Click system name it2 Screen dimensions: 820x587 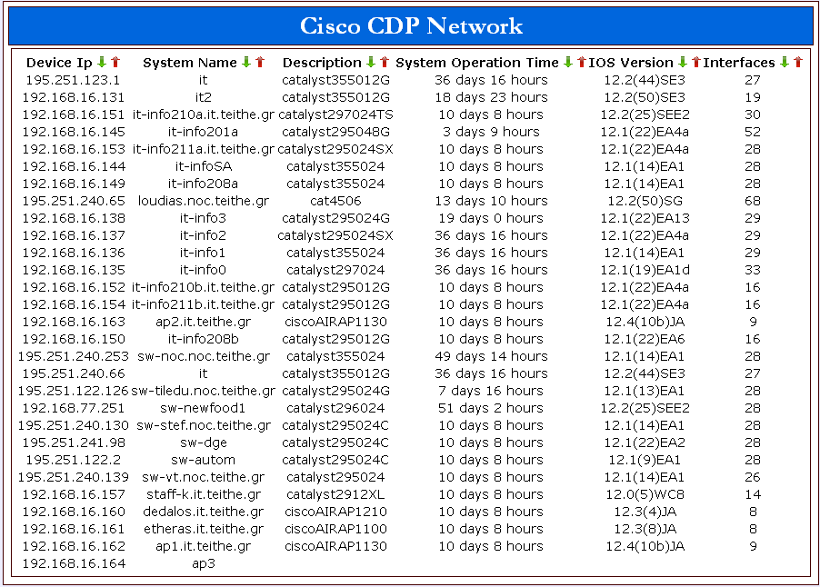point(203,97)
